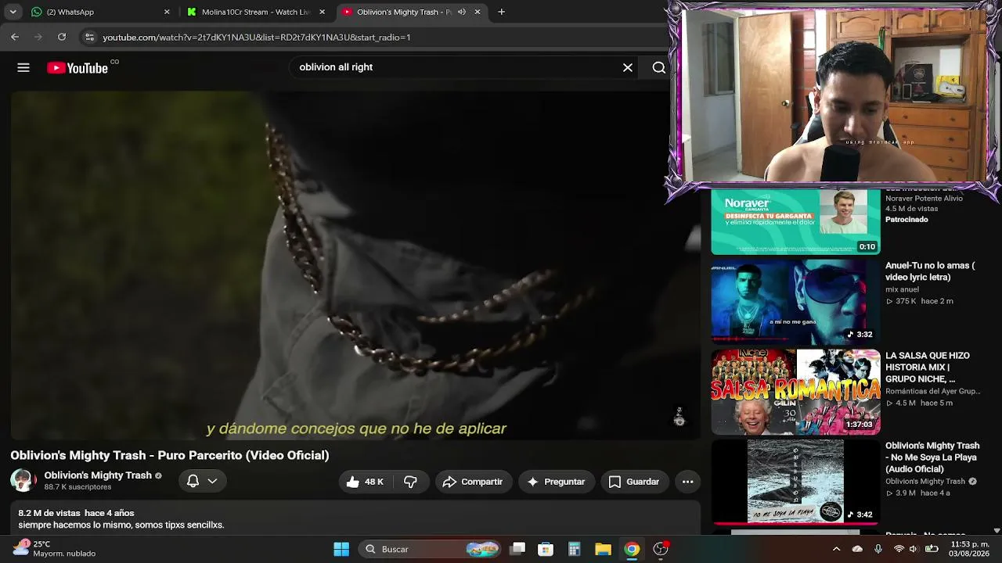The width and height of the screenshot is (1002, 563).
Task: Like the video with thumbs up
Action: tap(365, 482)
